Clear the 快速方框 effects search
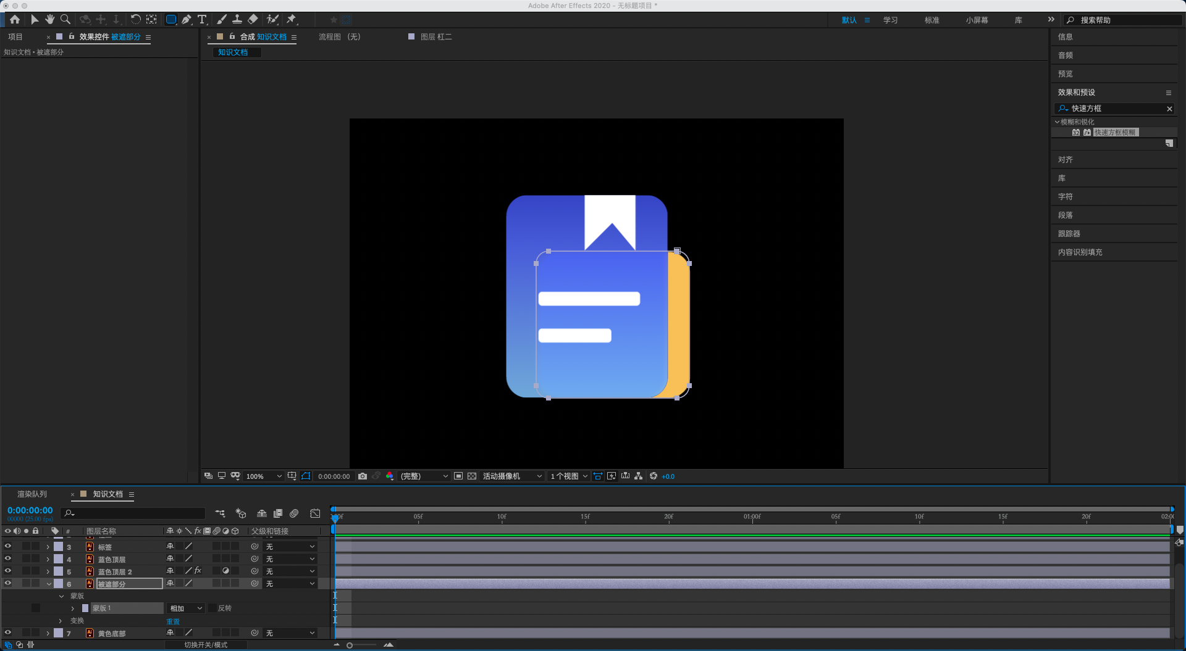Screen dimensions: 1186x651 coord(1169,109)
